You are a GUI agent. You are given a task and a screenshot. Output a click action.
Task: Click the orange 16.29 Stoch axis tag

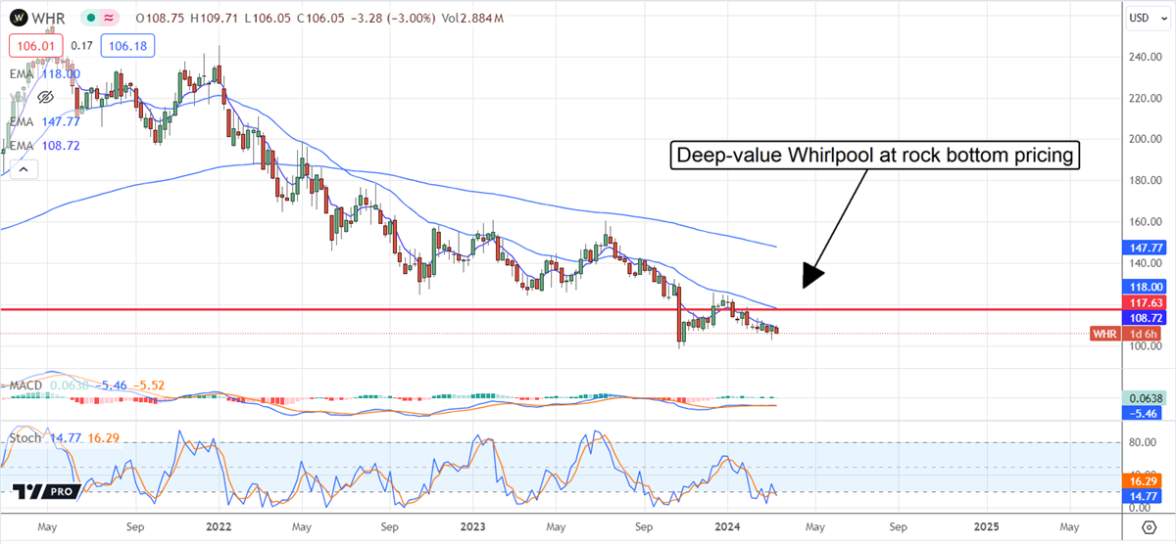point(1142,481)
